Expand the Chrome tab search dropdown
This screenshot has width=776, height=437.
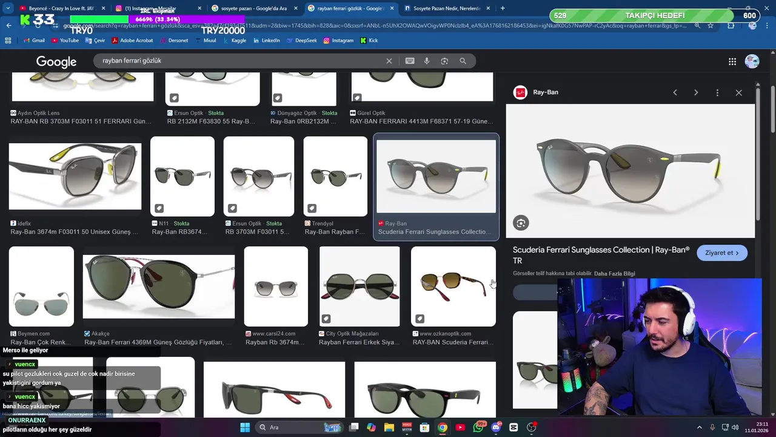tap(8, 8)
